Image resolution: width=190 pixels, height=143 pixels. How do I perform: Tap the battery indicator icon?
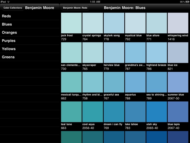(187, 2)
